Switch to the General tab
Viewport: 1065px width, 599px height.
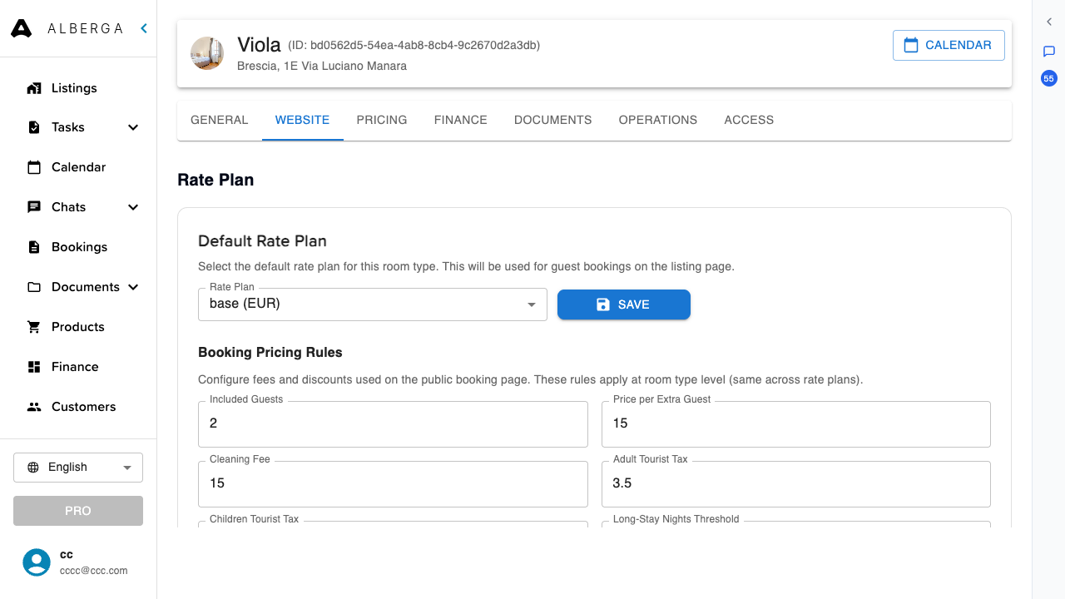(220, 120)
